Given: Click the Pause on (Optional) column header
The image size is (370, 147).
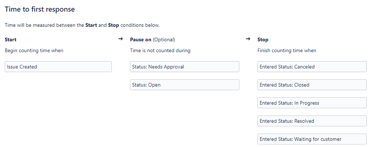Looking at the screenshot, I should pyautogui.click(x=153, y=40).
